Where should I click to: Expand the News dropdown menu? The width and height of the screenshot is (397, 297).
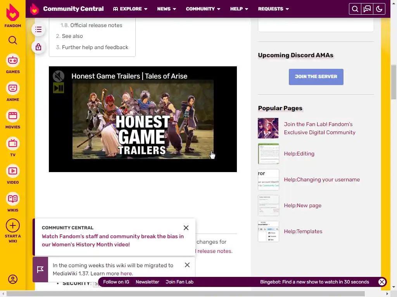pyautogui.click(x=166, y=9)
